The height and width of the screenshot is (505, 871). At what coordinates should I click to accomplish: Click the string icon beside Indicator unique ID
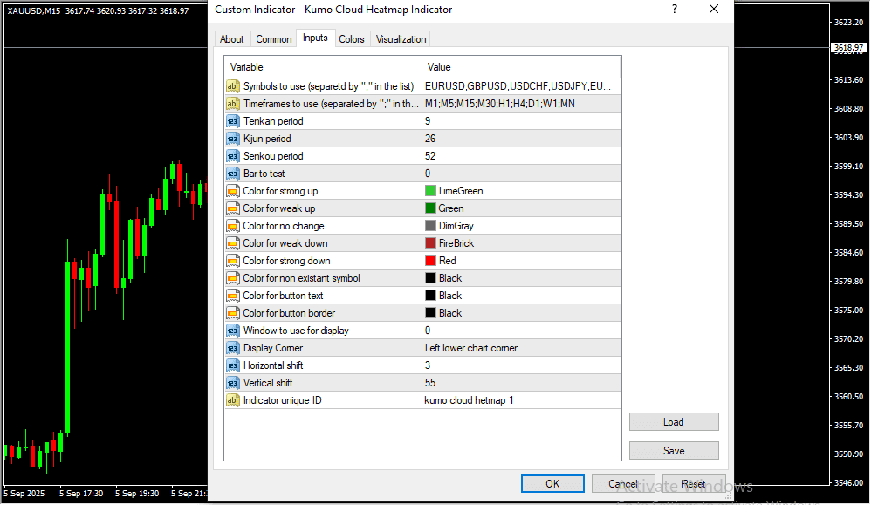233,400
